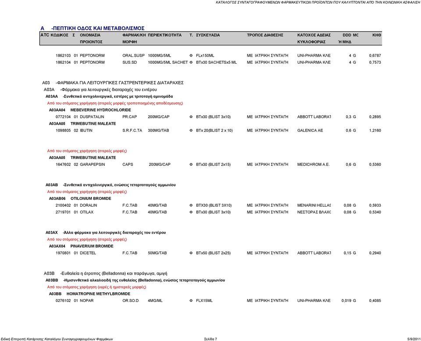The image size is (421, 341).
Task: Click price value 0,4085
Action: pyautogui.click(x=375, y=301)
